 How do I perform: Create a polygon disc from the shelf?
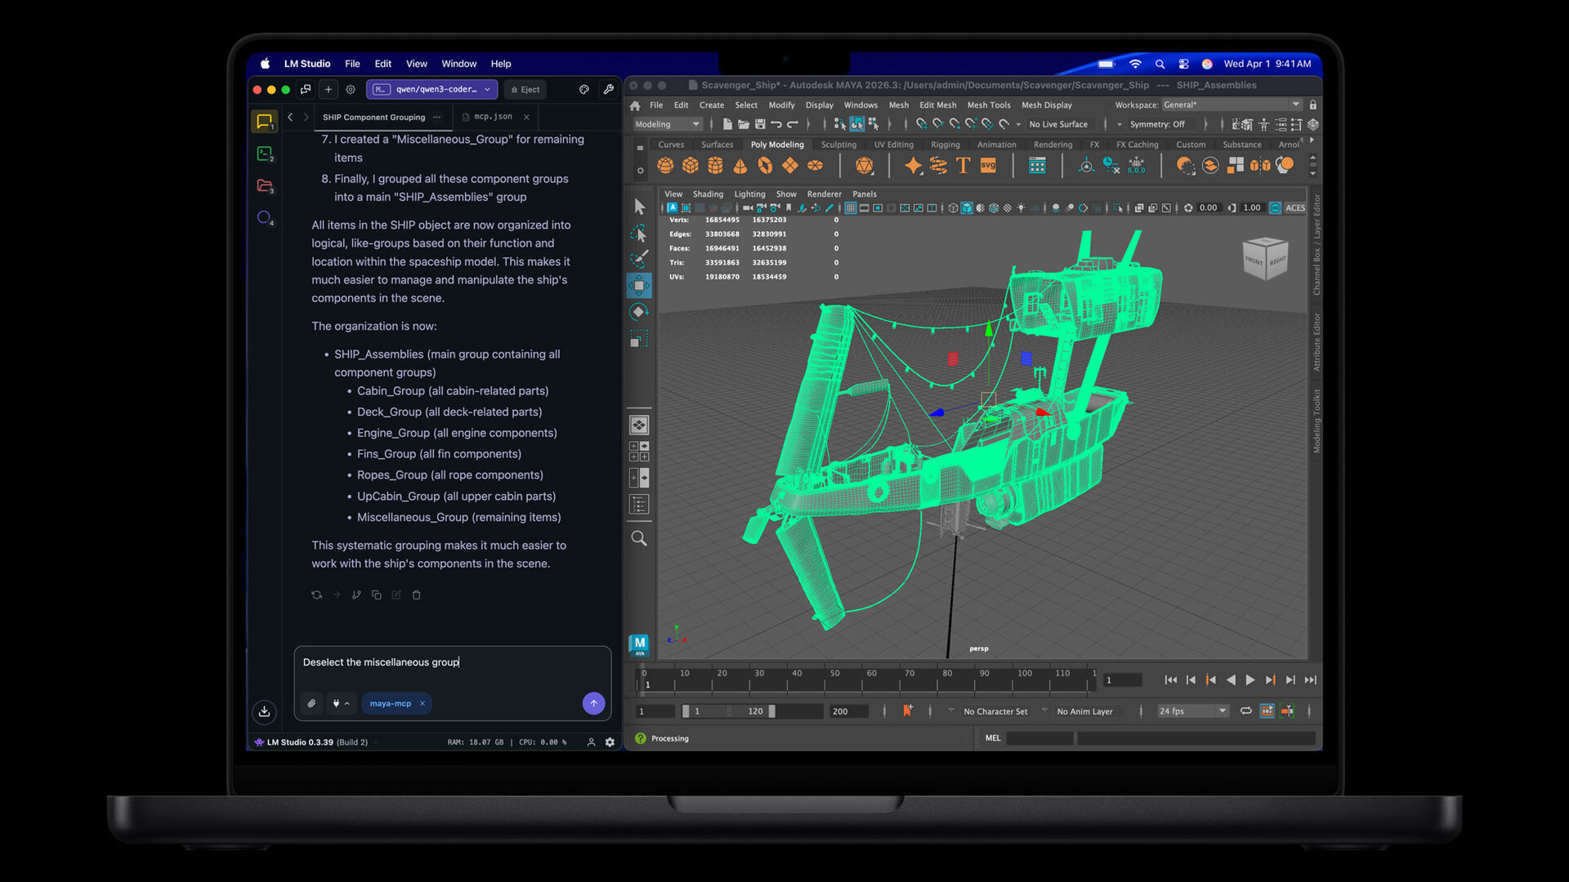click(x=815, y=166)
